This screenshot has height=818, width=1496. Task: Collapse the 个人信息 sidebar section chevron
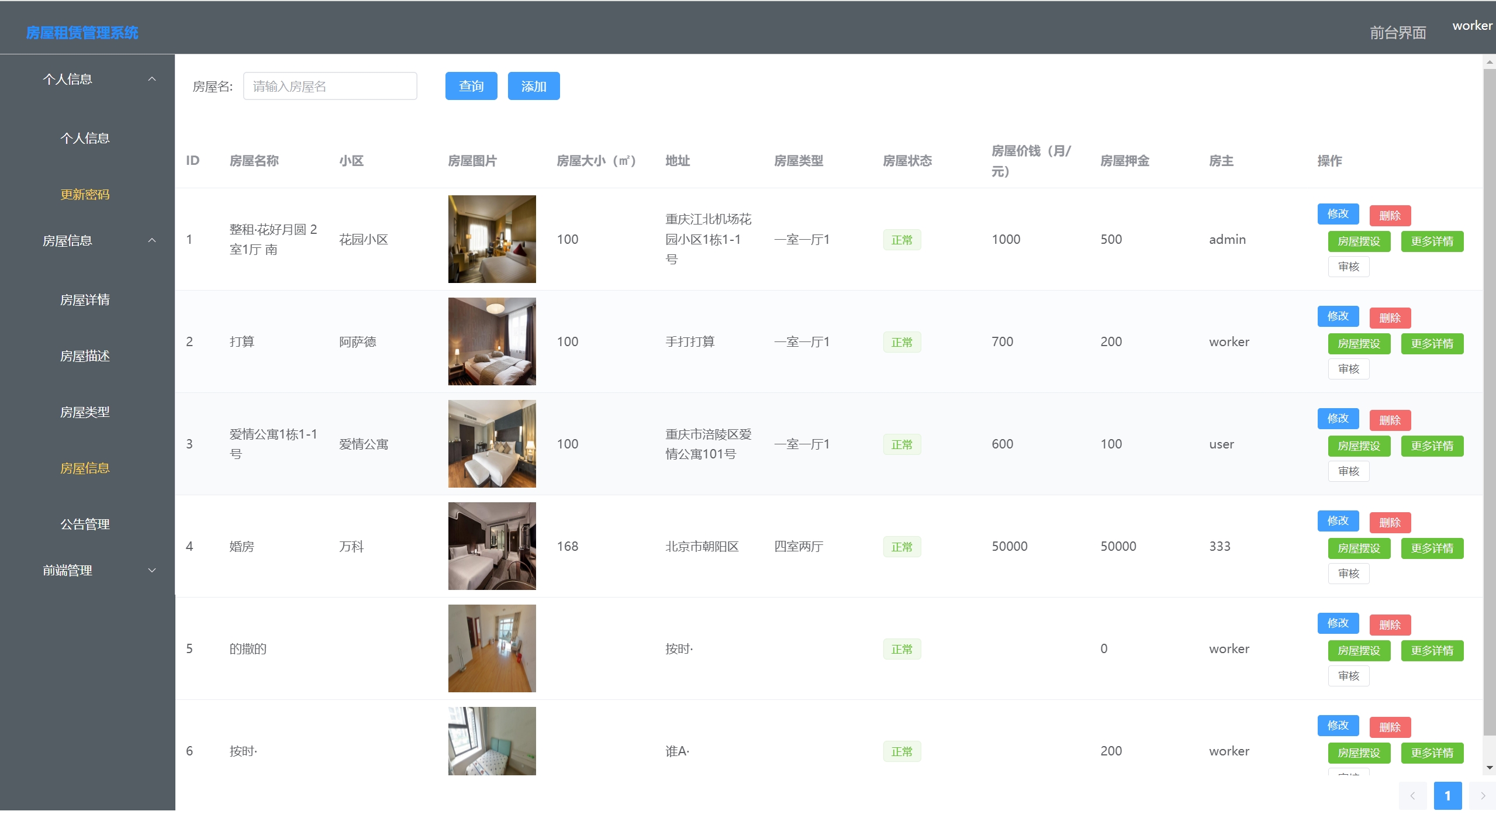pyautogui.click(x=152, y=79)
